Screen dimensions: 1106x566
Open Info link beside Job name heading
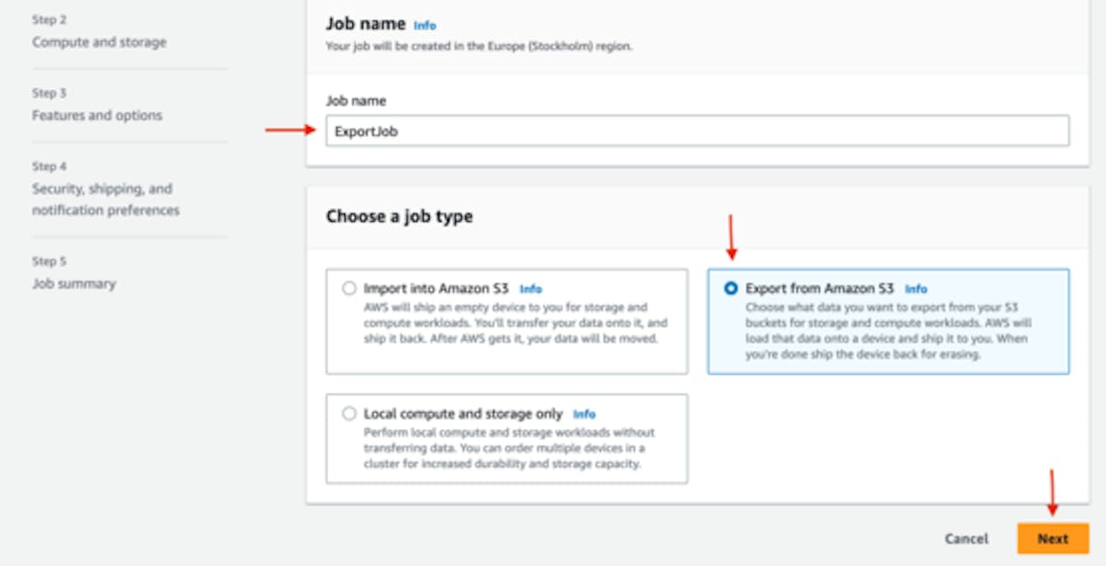coord(425,26)
